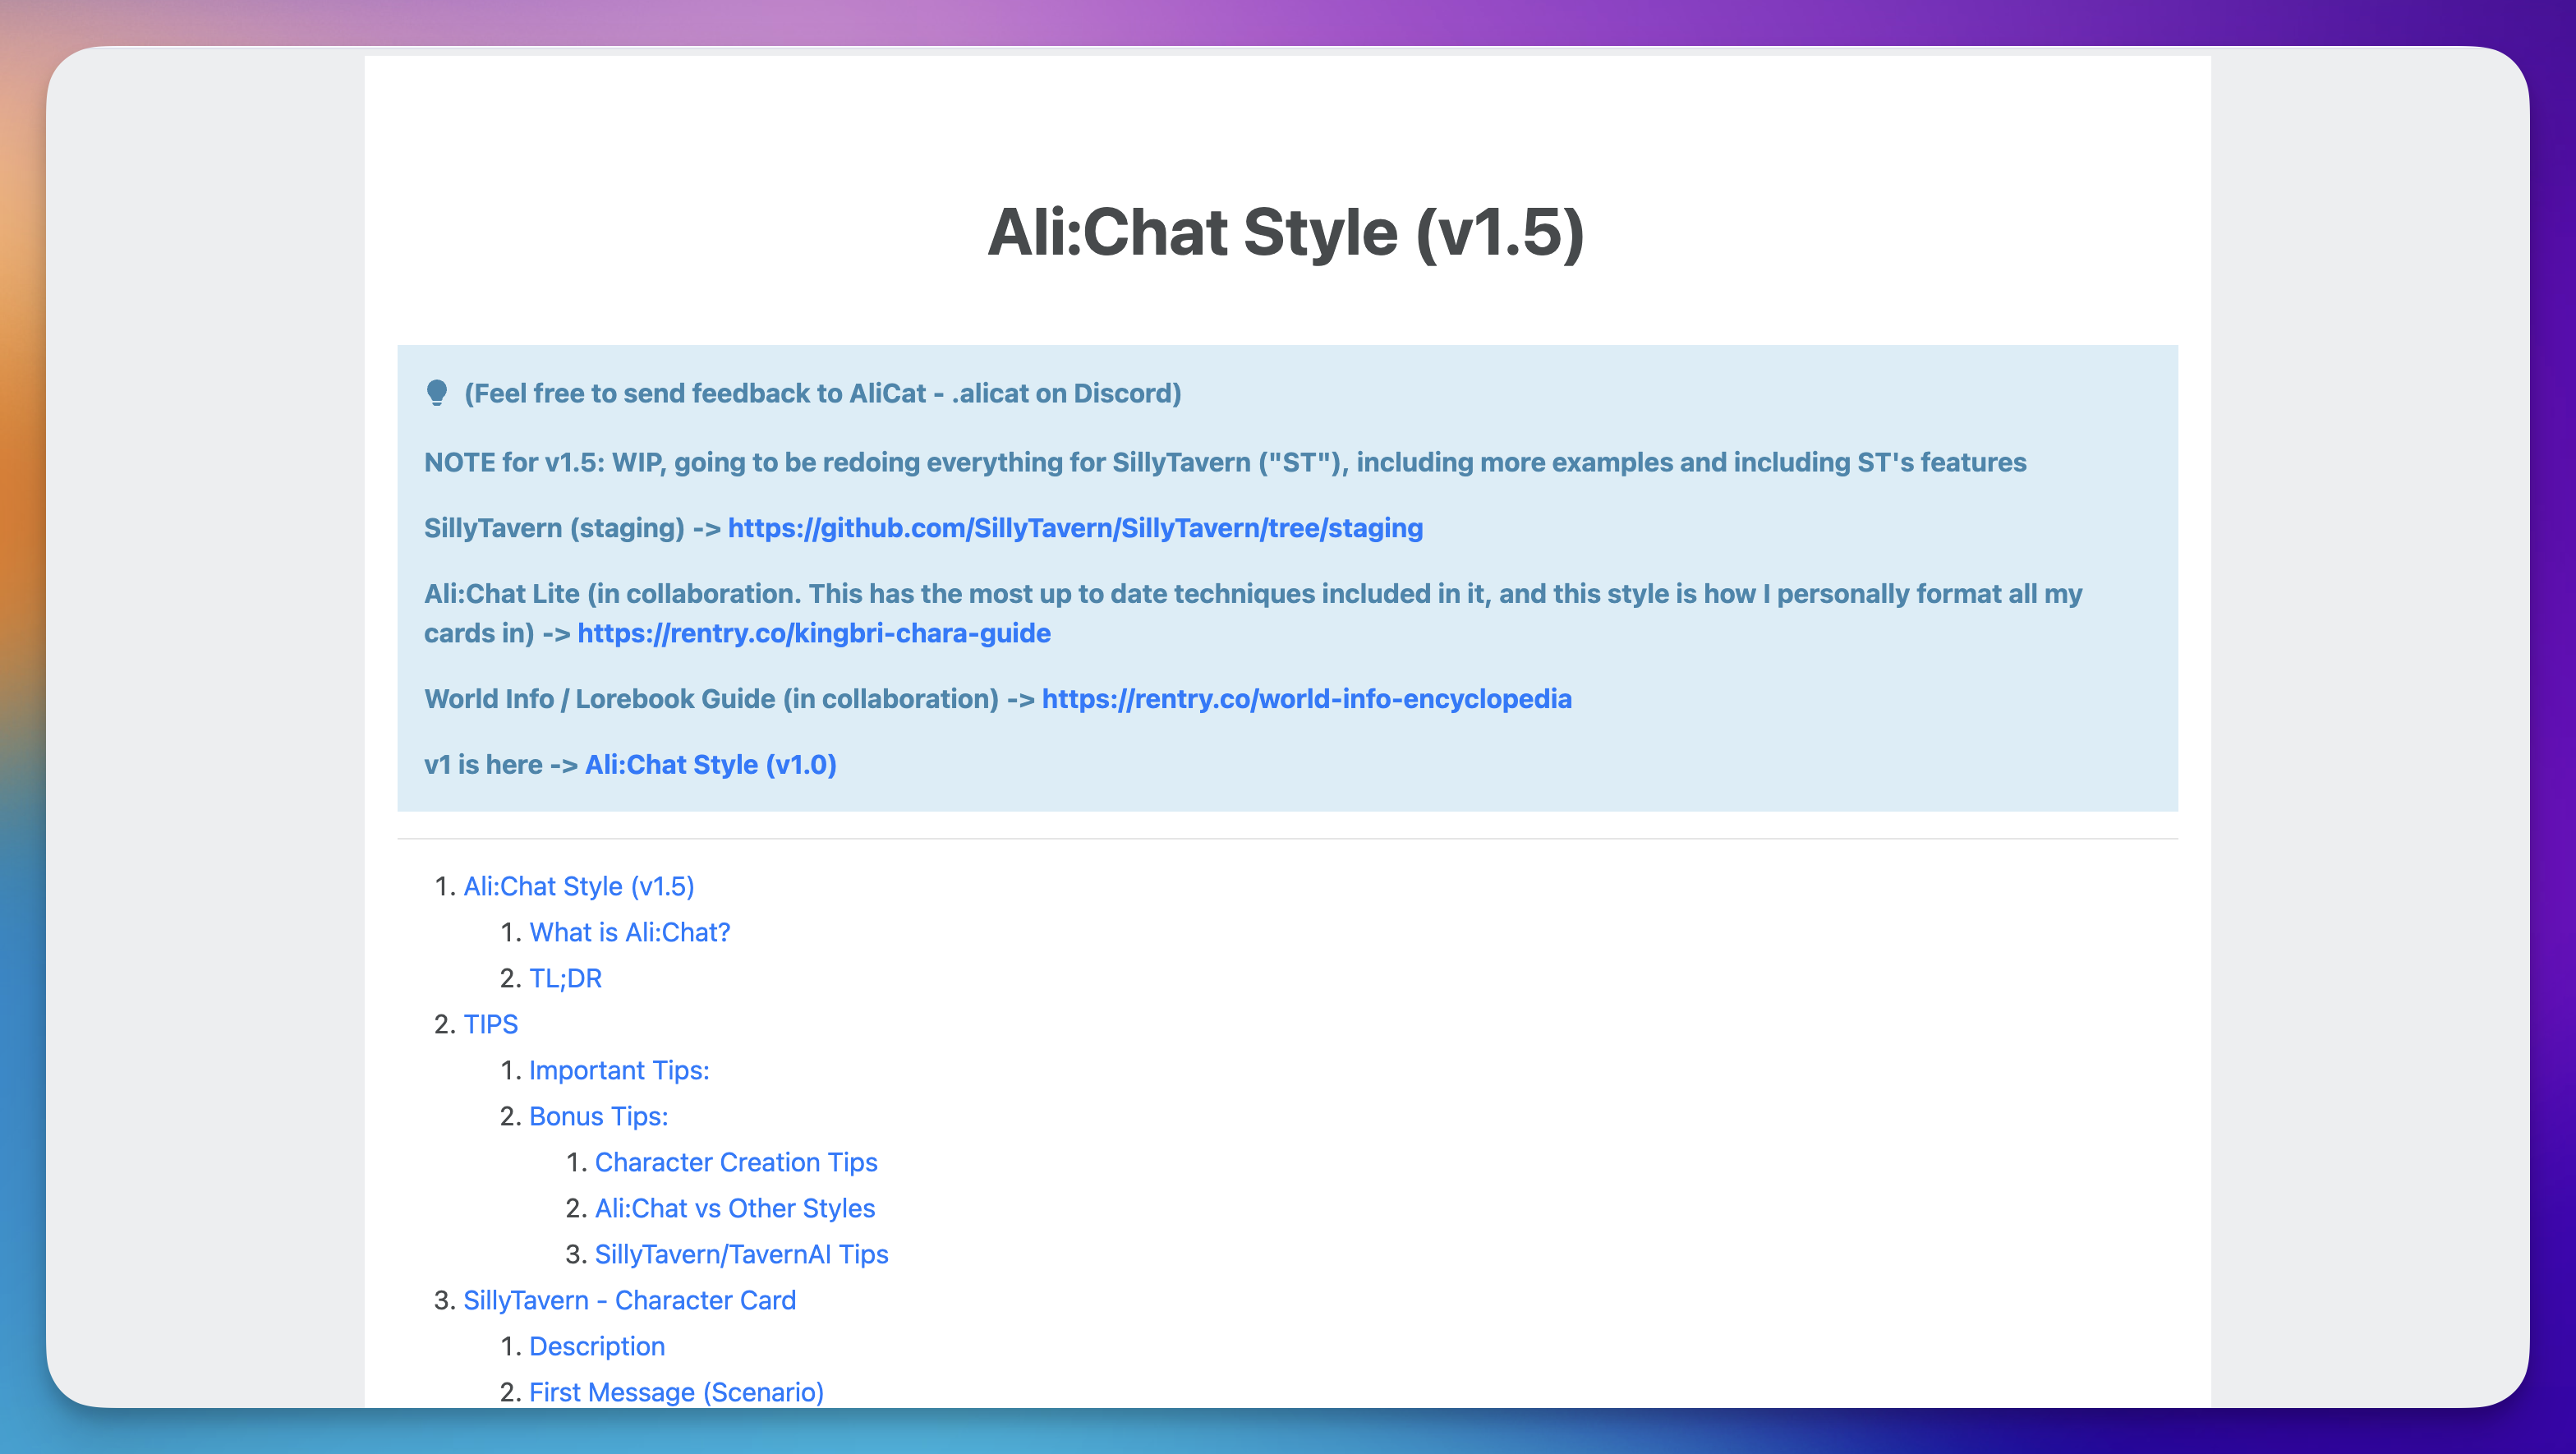Navigate to the TIPS section
This screenshot has height=1454, width=2576.
tap(490, 1024)
